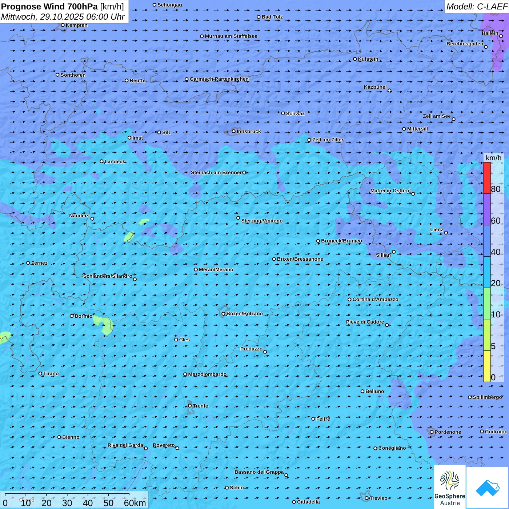Image resolution: width=509 pixels, height=509 pixels.
Task: Click the Kitzbühel label
Action: (x=375, y=87)
